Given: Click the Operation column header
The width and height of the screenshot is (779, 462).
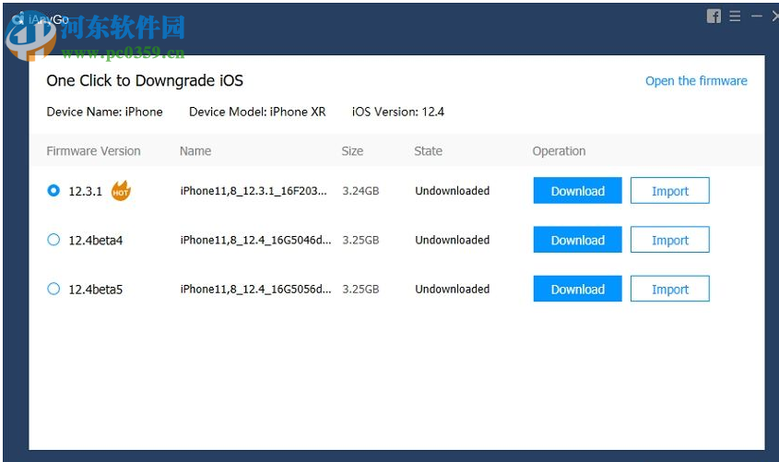Looking at the screenshot, I should pos(559,151).
